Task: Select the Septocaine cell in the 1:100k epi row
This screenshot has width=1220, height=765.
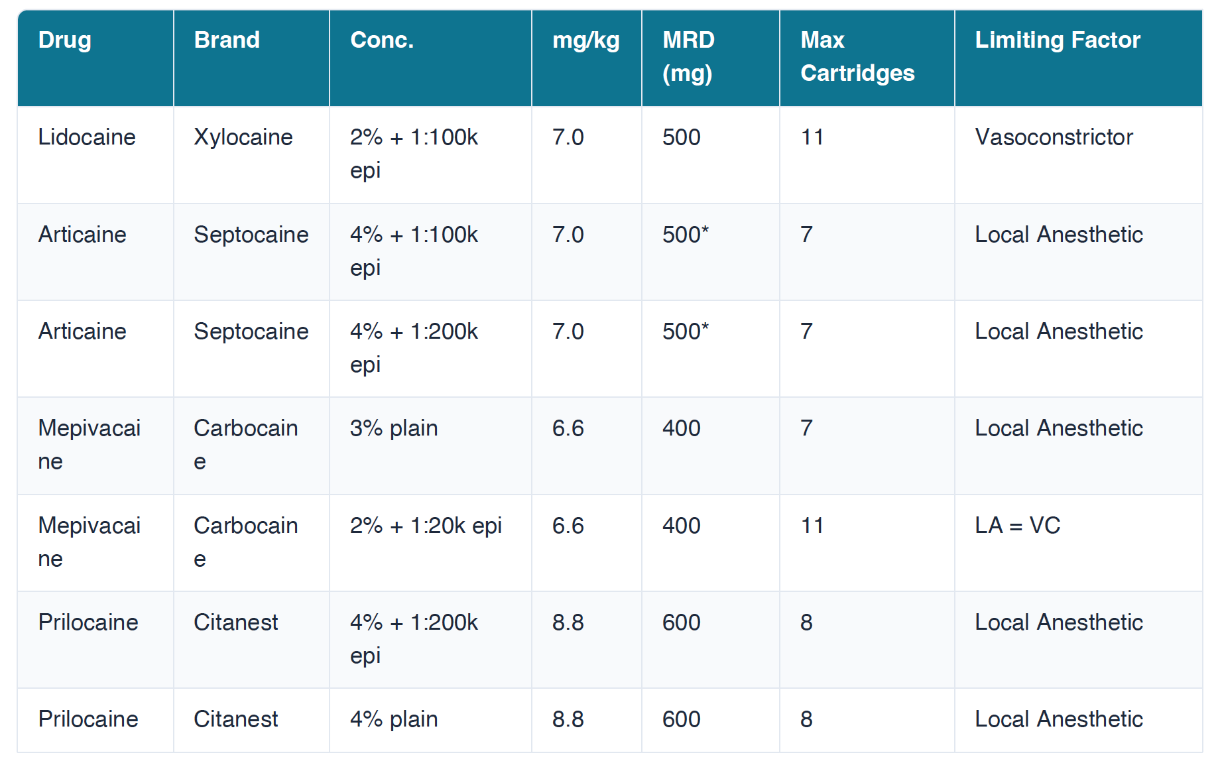Action: [x=251, y=235]
